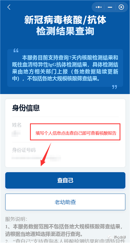130x243 pixels.
Task: Click the opening quotation mark icon
Action: point(16,50)
